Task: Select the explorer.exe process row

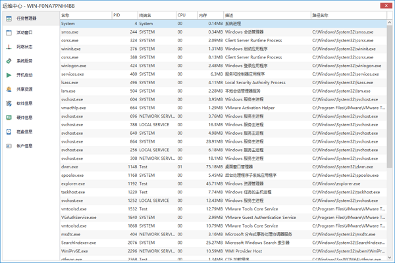Action: (x=223, y=183)
